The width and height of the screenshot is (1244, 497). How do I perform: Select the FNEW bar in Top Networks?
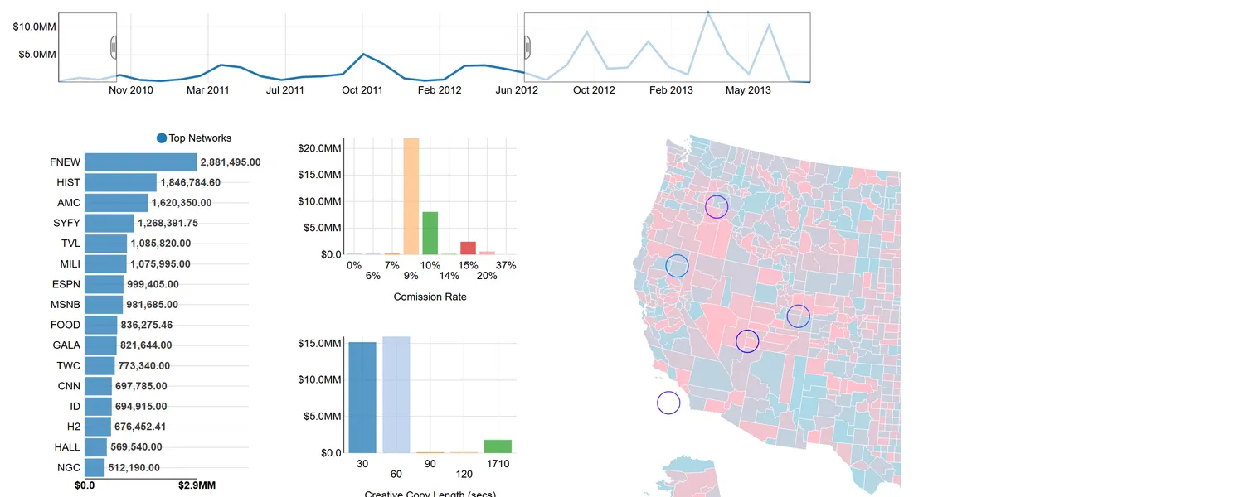tap(140, 162)
